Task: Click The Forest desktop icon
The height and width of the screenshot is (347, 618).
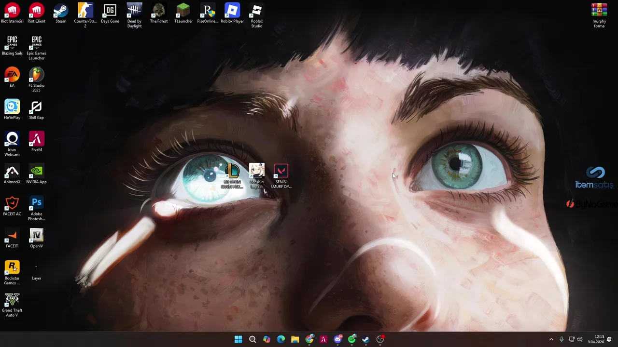Action: pyautogui.click(x=159, y=13)
